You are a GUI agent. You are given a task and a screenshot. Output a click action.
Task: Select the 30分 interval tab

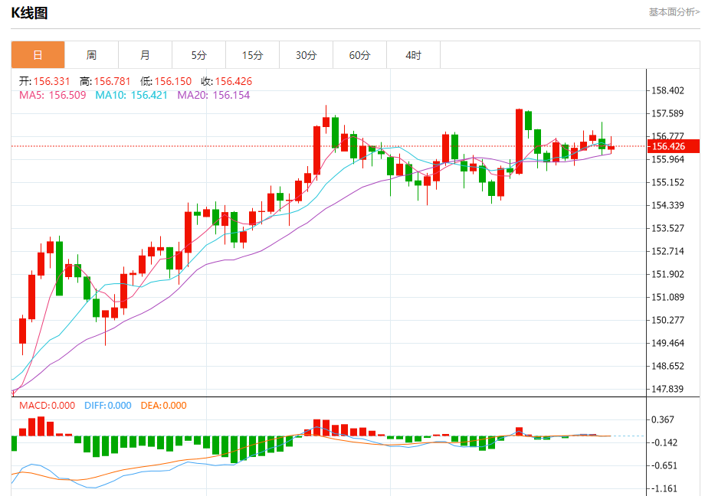[x=307, y=55]
